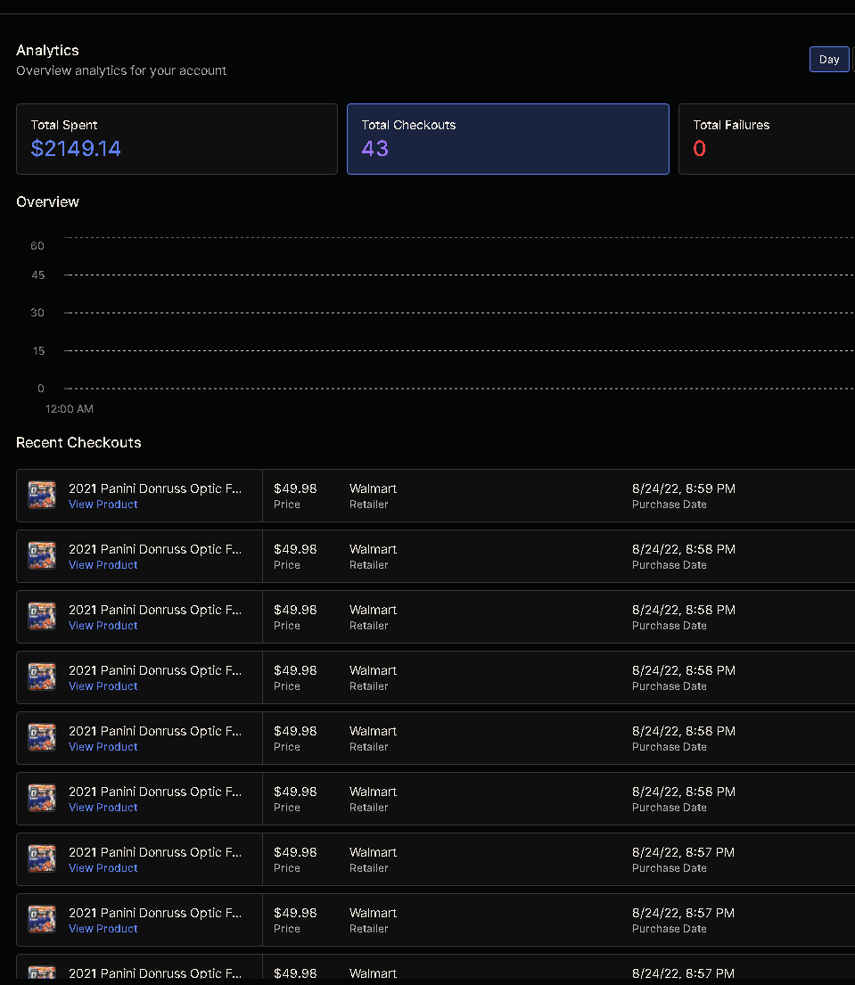Select the Day time range button
The image size is (855, 985).
tap(828, 60)
